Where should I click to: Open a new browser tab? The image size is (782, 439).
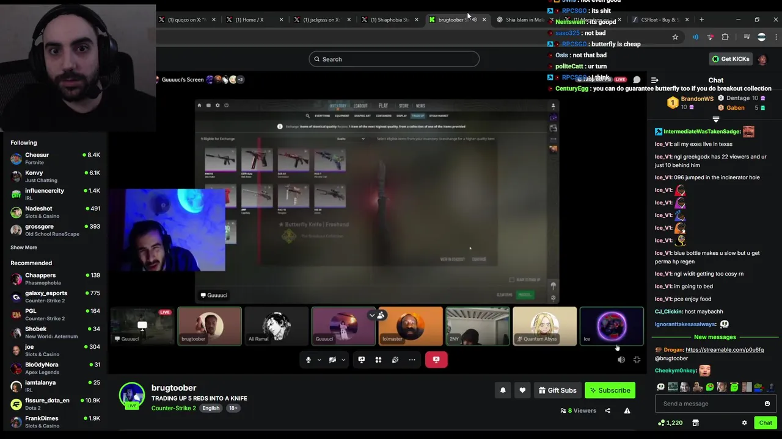tap(701, 20)
